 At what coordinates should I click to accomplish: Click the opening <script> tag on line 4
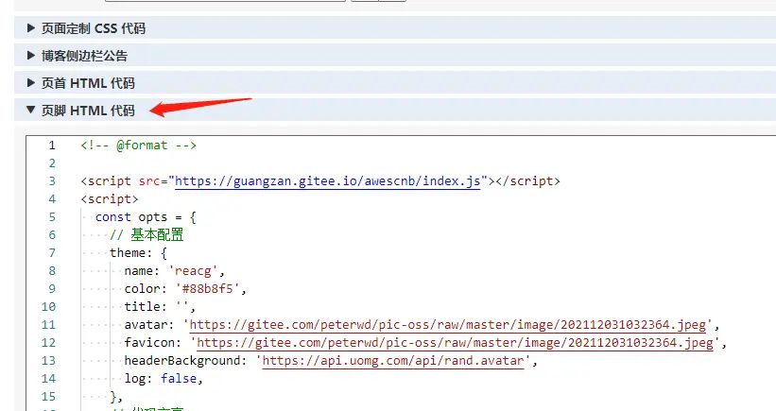(x=110, y=199)
